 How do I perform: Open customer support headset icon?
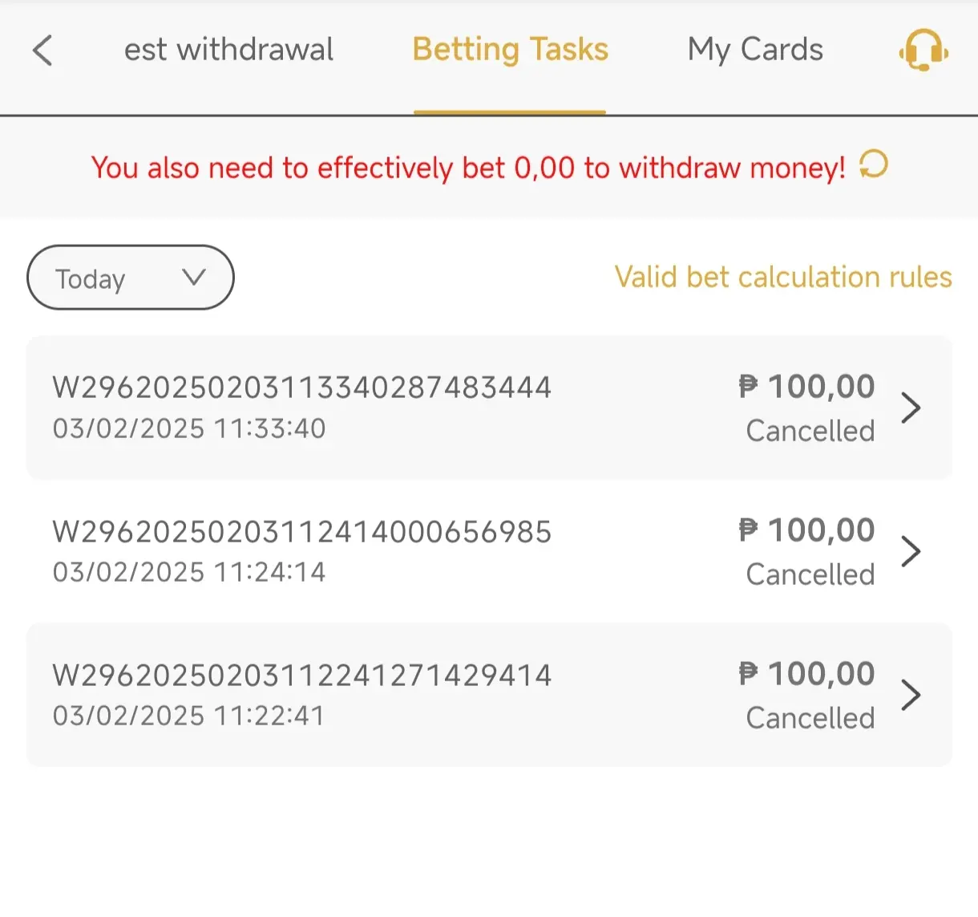click(x=923, y=51)
